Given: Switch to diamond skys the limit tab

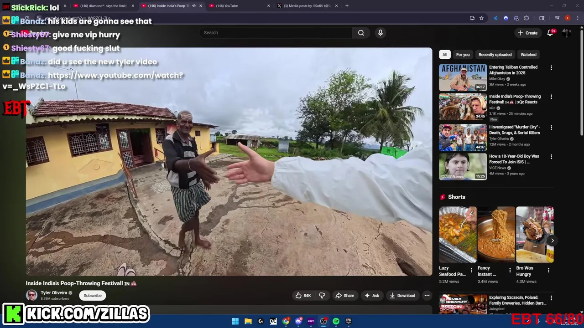Looking at the screenshot, I should click(x=103, y=6).
